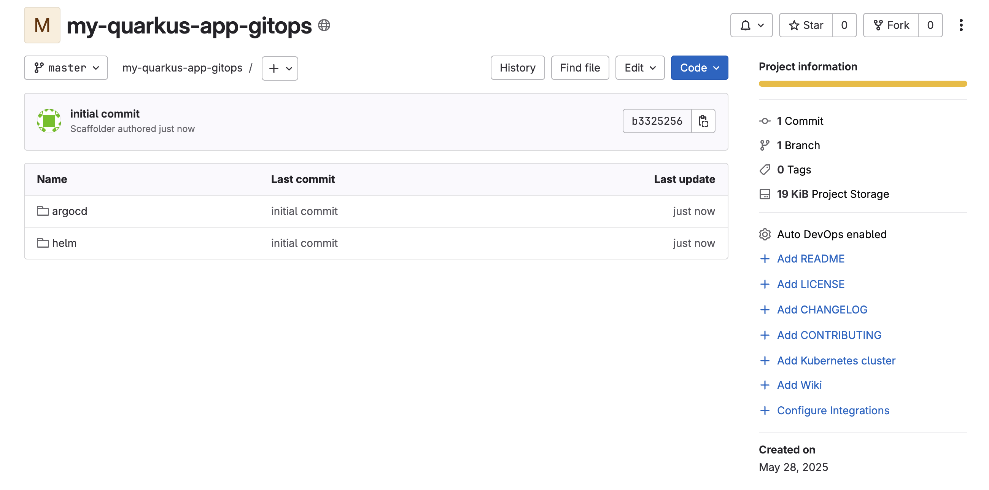Click the plus icon beside Add CONTRIBUTING
Viewport: 989px width, 490px height.
point(765,335)
